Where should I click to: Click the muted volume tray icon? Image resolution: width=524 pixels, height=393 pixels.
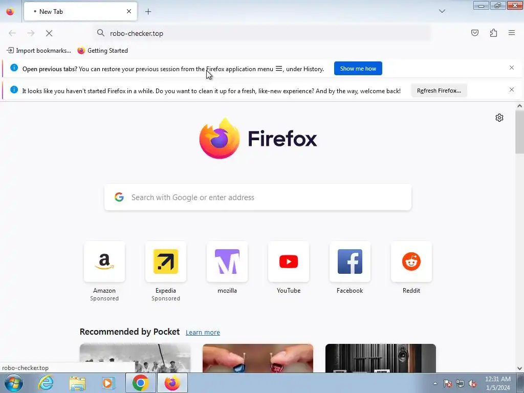472,383
